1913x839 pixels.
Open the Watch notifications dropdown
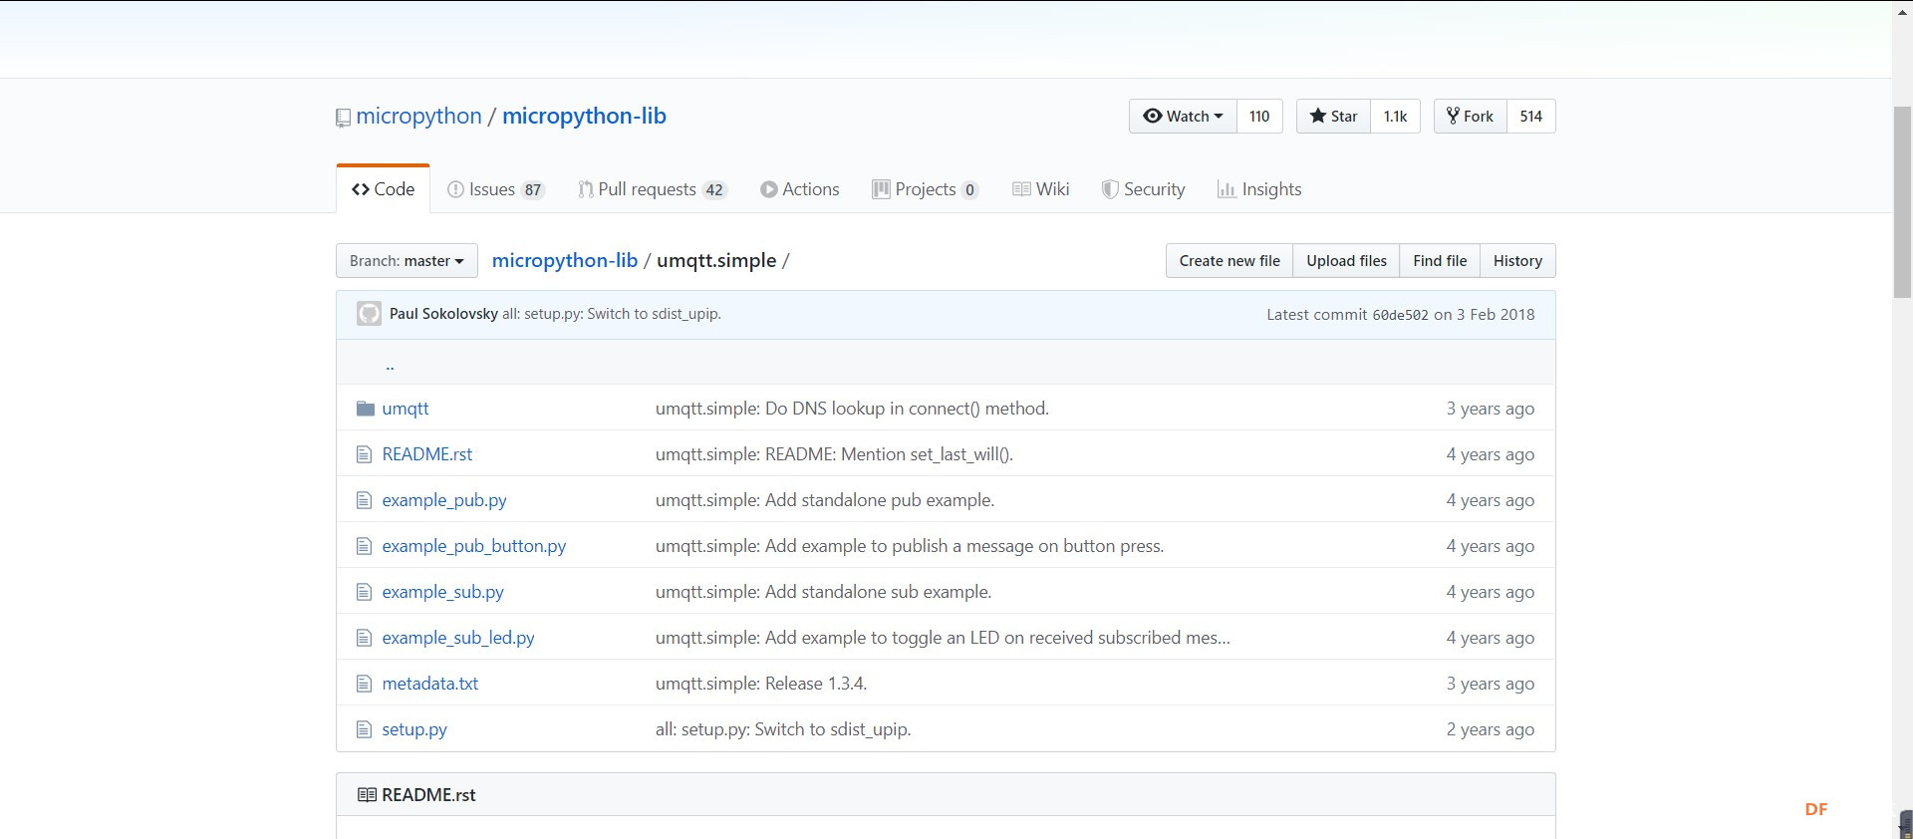click(x=1183, y=117)
